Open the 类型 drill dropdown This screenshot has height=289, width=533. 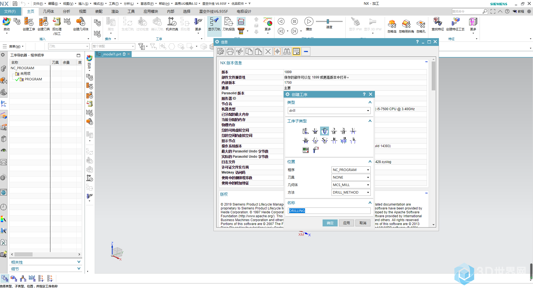[329, 110]
